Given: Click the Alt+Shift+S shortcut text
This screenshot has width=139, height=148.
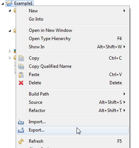Looking at the screenshot, I should [111, 102].
